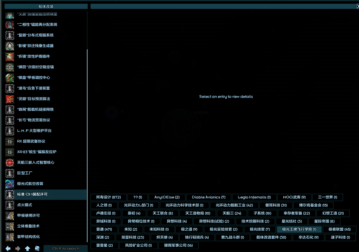Click the Legio Infernalis (1) button
This screenshot has width=359, height=252.
pyautogui.click(x=254, y=197)
